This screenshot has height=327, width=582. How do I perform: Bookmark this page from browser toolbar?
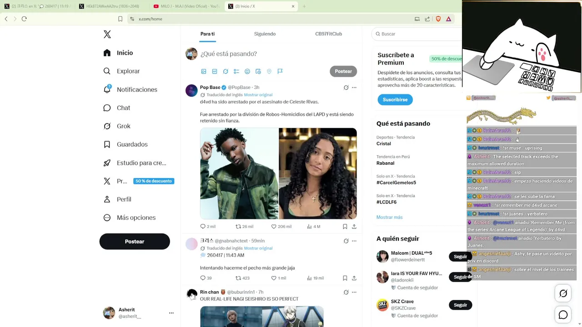(120, 19)
